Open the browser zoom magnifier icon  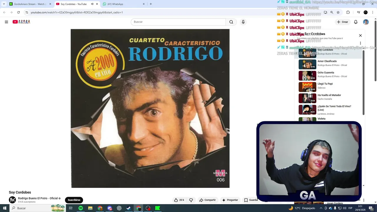(332, 12)
